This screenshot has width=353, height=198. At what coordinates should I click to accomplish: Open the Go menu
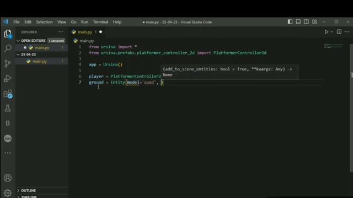coord(73,22)
